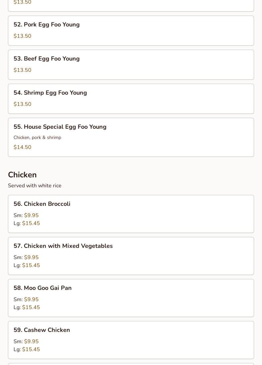
Task: Pick small price for Moo Goo Gai Pan
Action: point(31,299)
